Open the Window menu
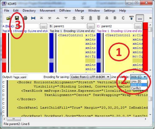This screenshot has height=129, width=155. point(94,11)
